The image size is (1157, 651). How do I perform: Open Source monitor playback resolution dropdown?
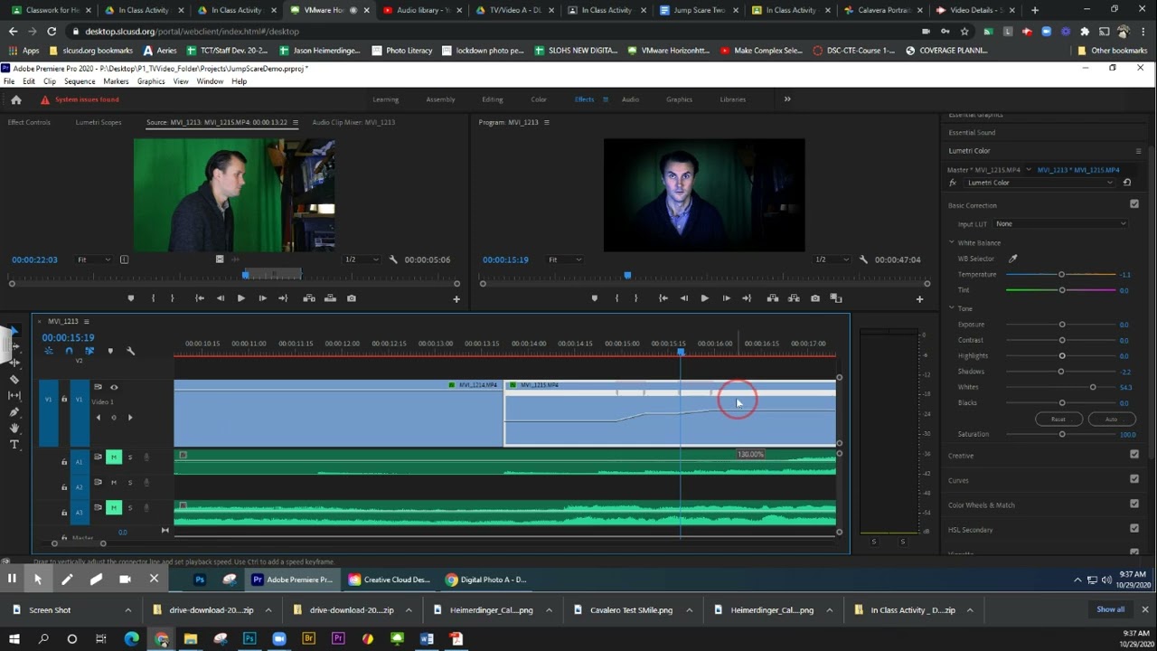coord(362,259)
